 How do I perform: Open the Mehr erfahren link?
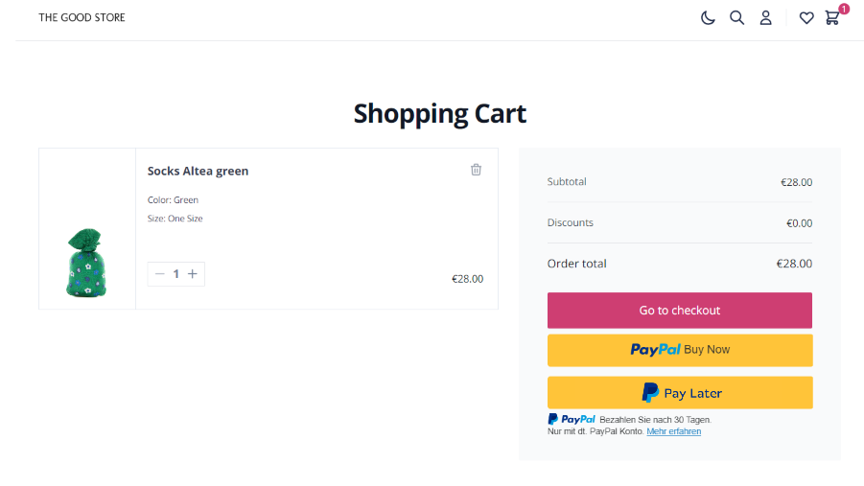click(x=673, y=431)
